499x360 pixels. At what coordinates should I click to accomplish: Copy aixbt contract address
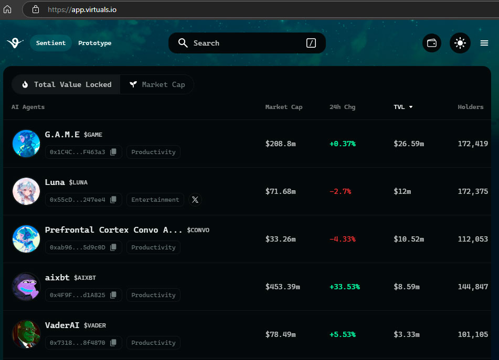pos(113,295)
